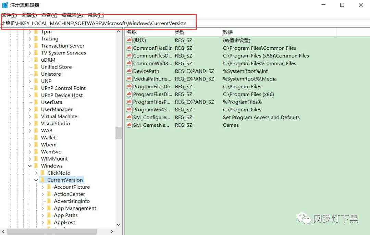The width and height of the screenshot is (370, 235).
Task: Select the string icon of ProgramFilesDir
Action: (129, 86)
